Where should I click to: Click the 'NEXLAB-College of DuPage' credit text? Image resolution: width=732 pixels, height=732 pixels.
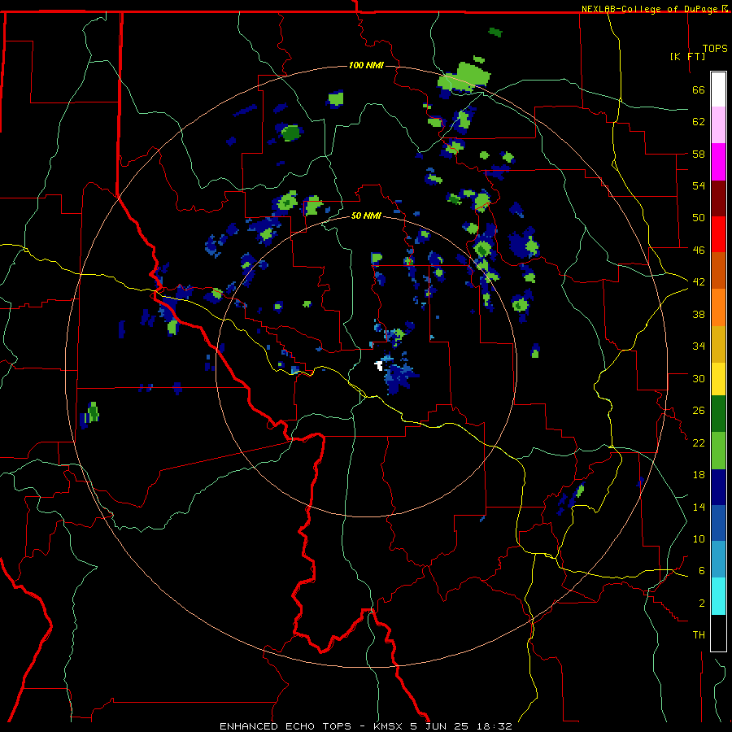(x=651, y=9)
